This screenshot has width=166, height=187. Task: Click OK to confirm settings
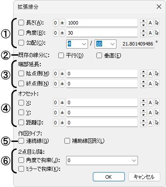click(x=109, y=177)
